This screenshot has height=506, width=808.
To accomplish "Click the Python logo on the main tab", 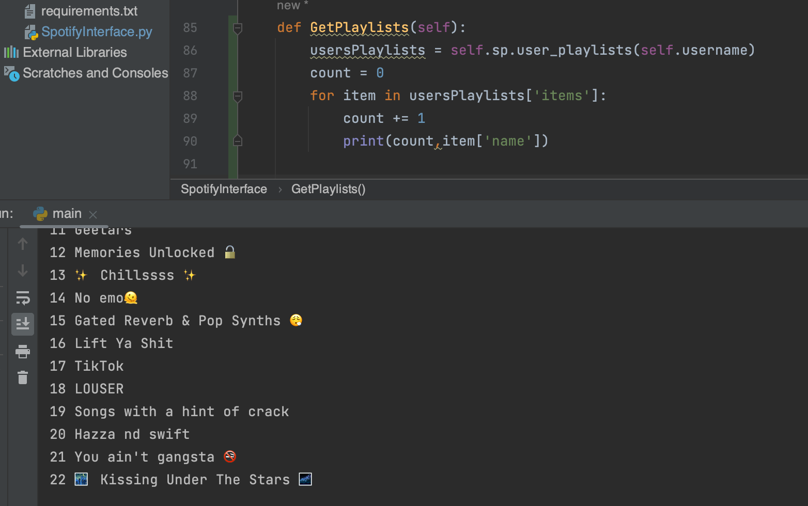I will pyautogui.click(x=40, y=214).
